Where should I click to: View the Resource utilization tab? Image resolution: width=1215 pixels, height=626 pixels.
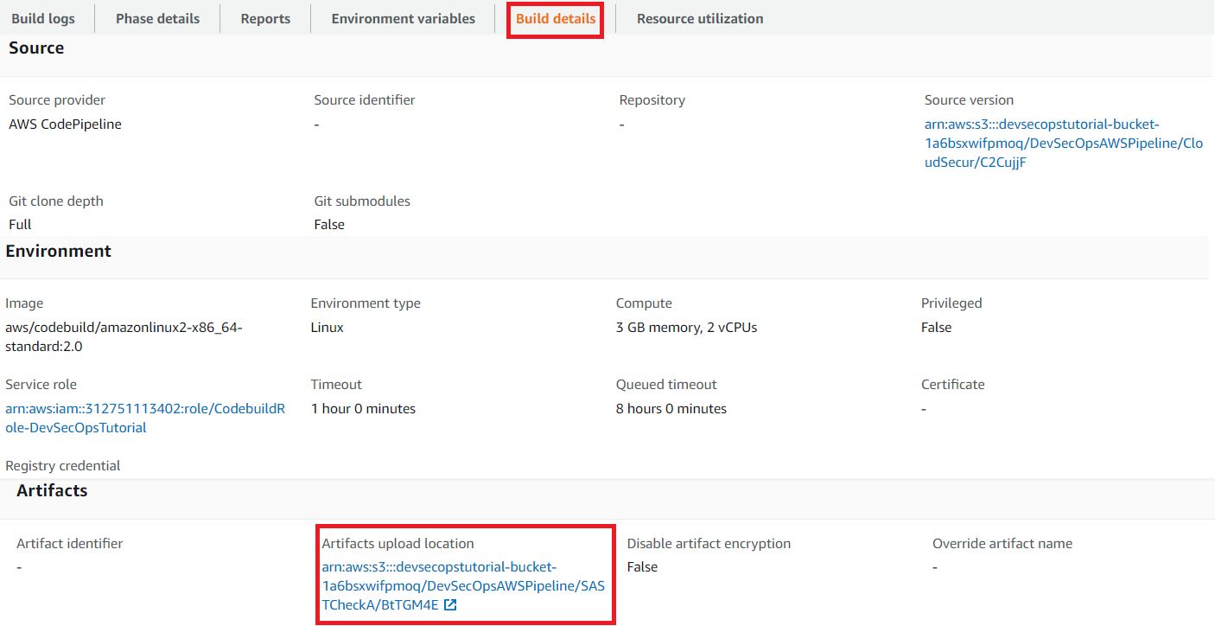point(700,18)
